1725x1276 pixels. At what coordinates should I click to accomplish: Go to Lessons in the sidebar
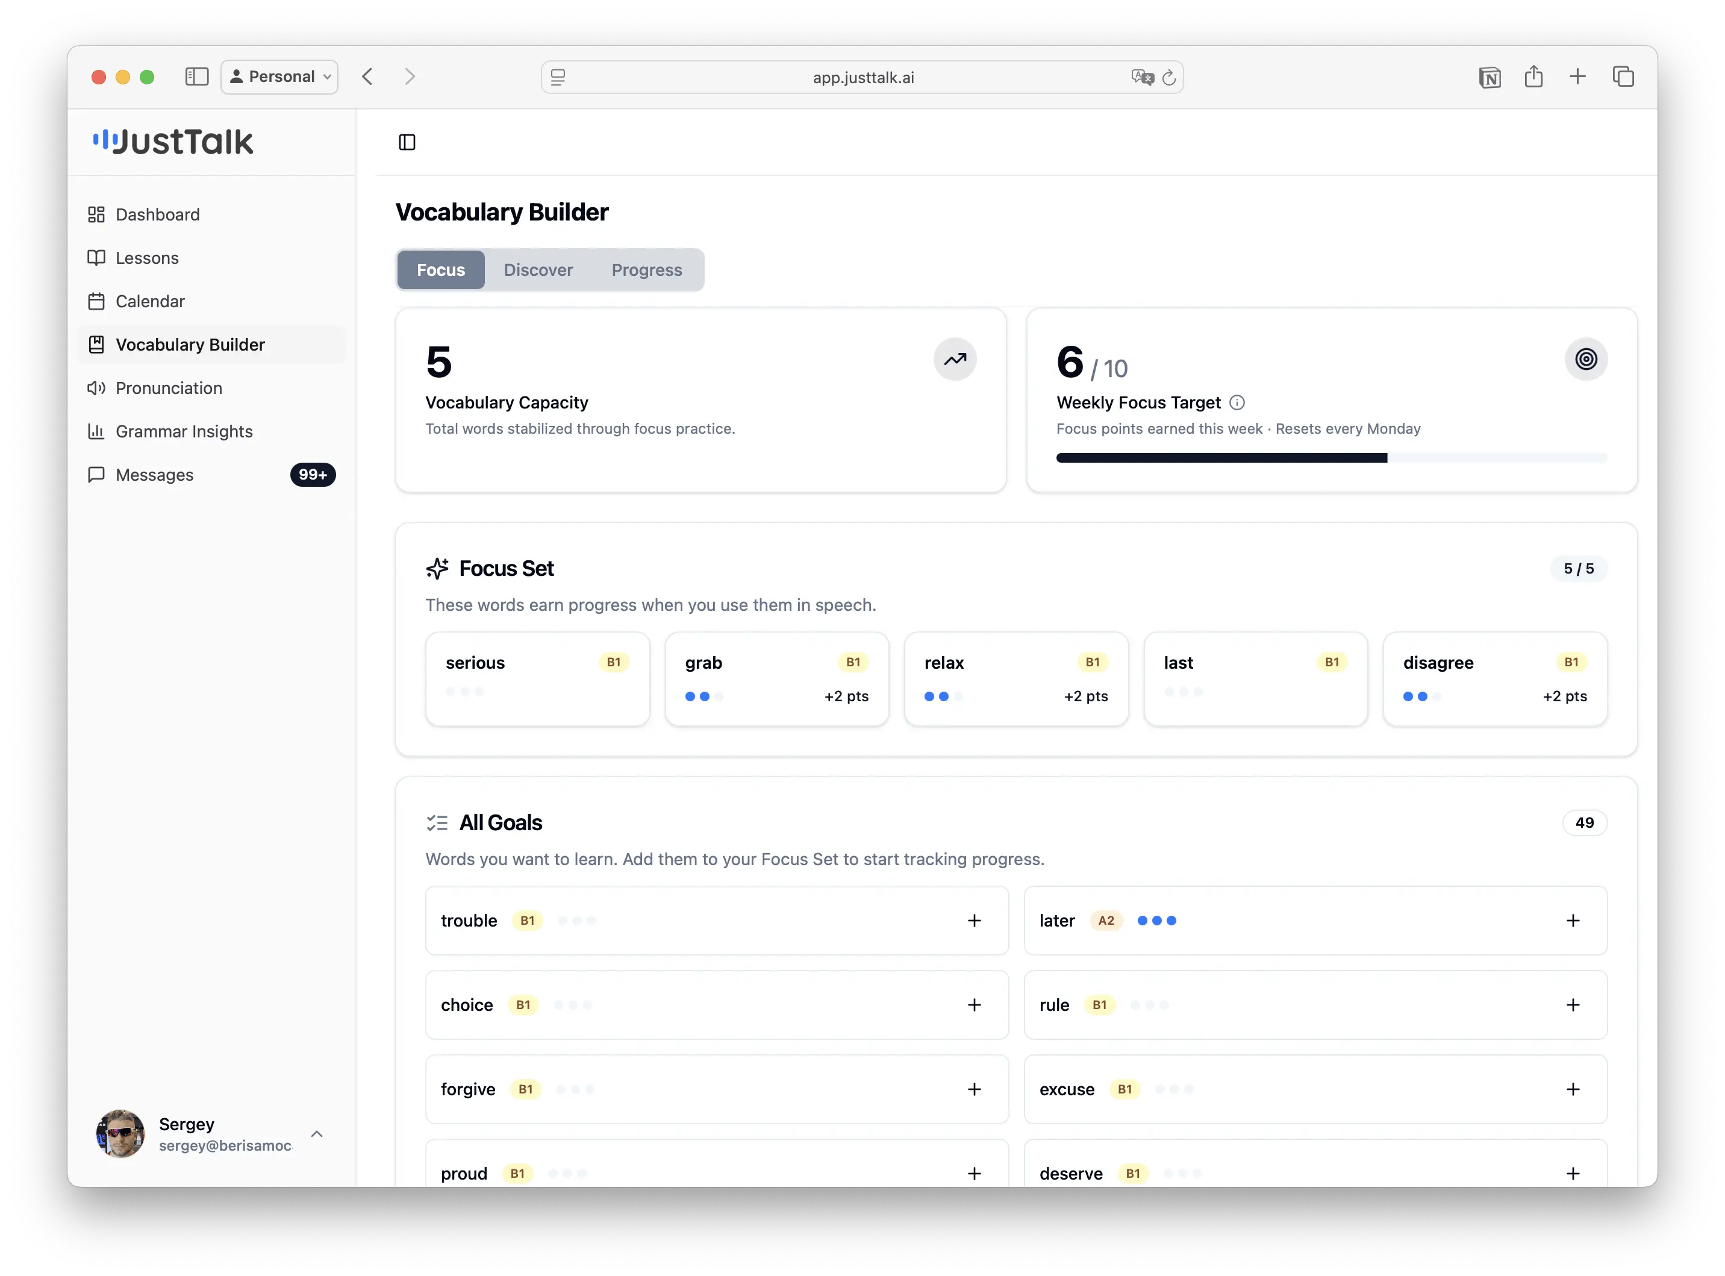[x=211, y=257]
